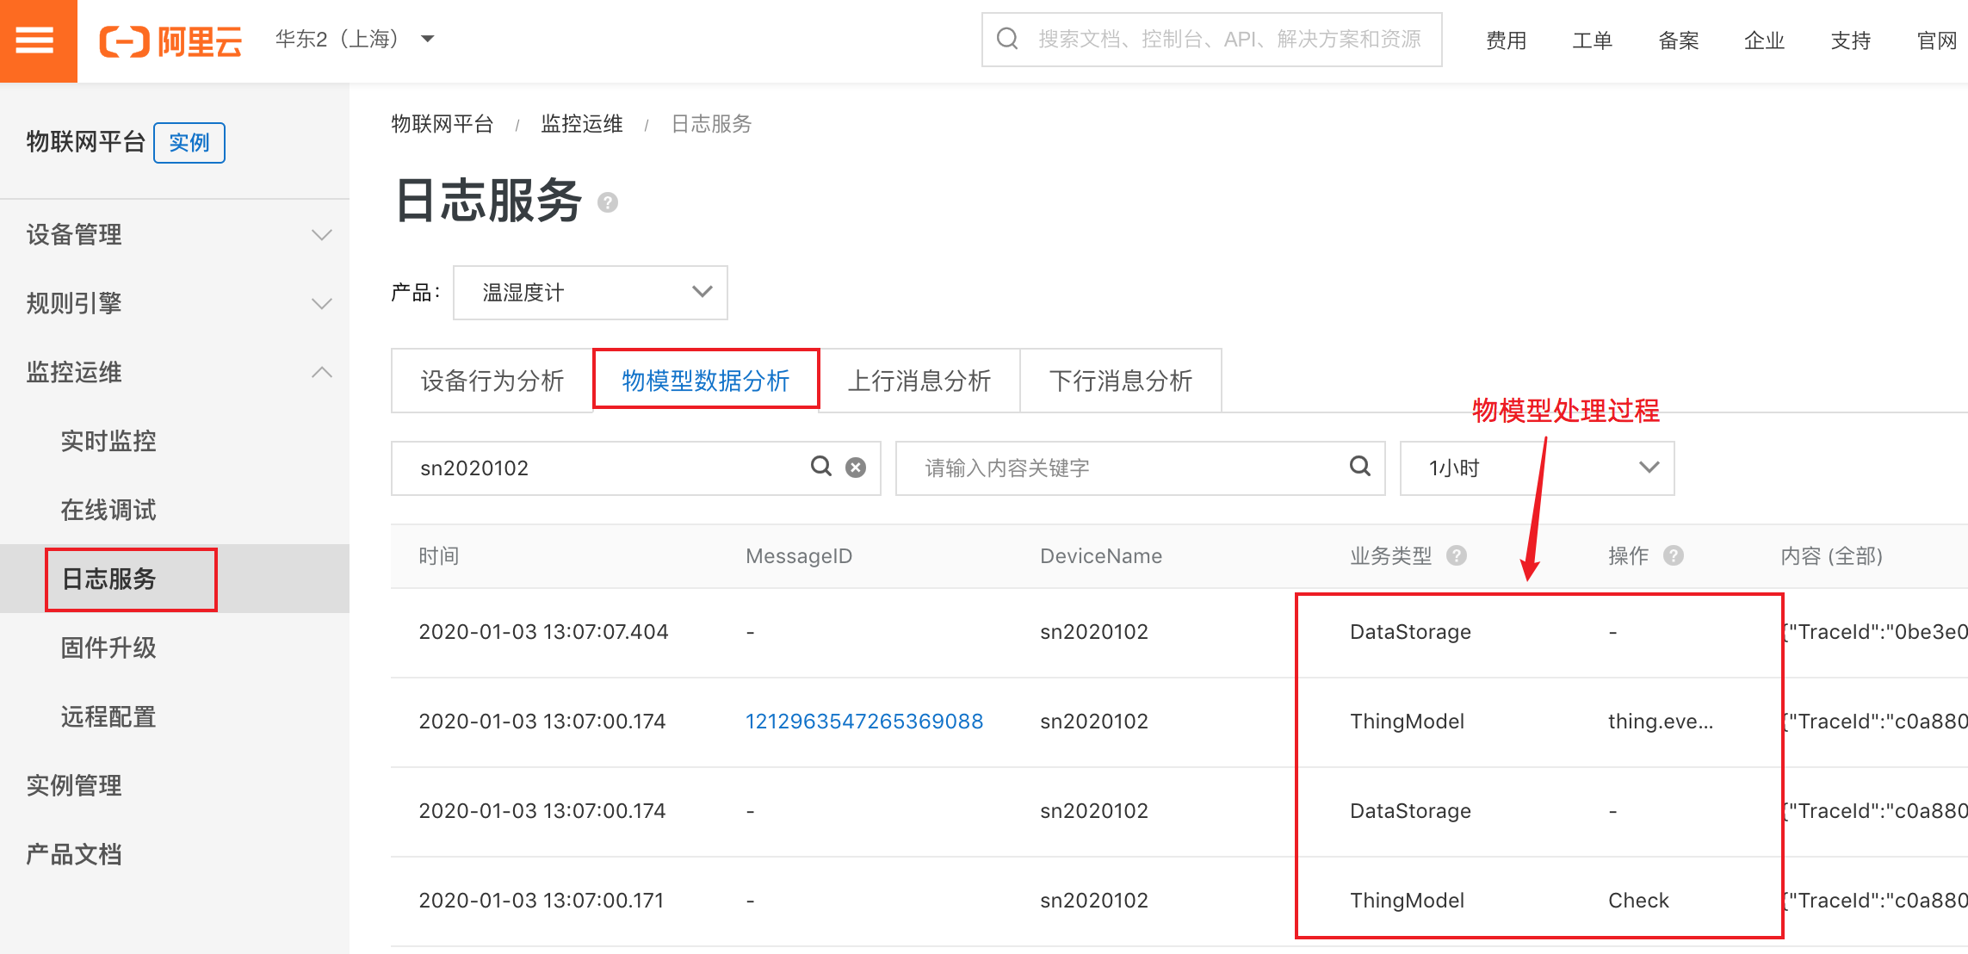The height and width of the screenshot is (954, 1968).
Task: Open region selector 华东2（上海）
Action: click(x=355, y=40)
